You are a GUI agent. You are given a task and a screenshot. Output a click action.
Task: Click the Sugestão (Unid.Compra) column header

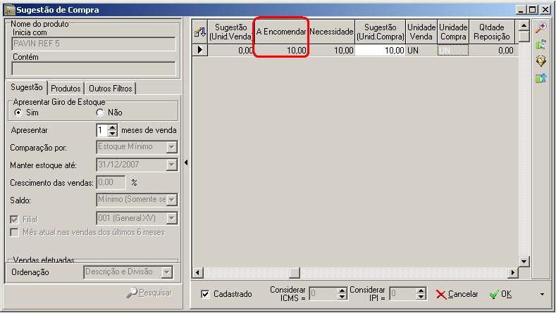coord(380,32)
